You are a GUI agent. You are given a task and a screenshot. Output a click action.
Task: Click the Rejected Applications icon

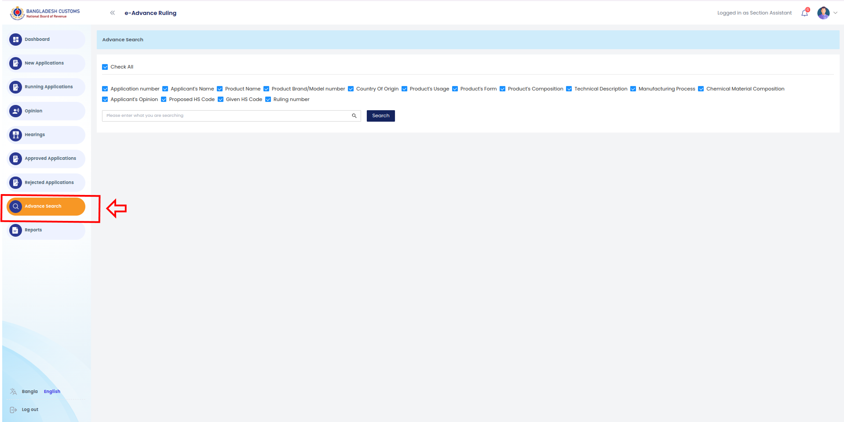click(x=16, y=183)
